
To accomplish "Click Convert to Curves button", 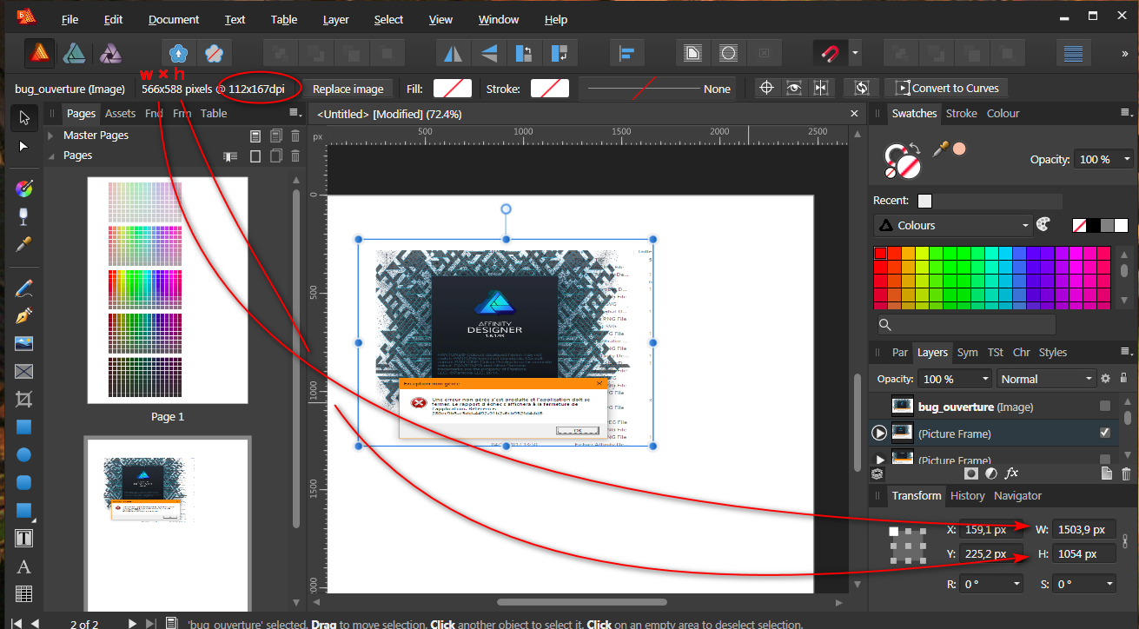I will [x=947, y=89].
